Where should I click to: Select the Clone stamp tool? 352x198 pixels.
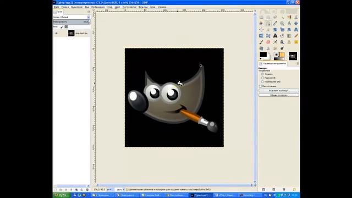[289, 42]
